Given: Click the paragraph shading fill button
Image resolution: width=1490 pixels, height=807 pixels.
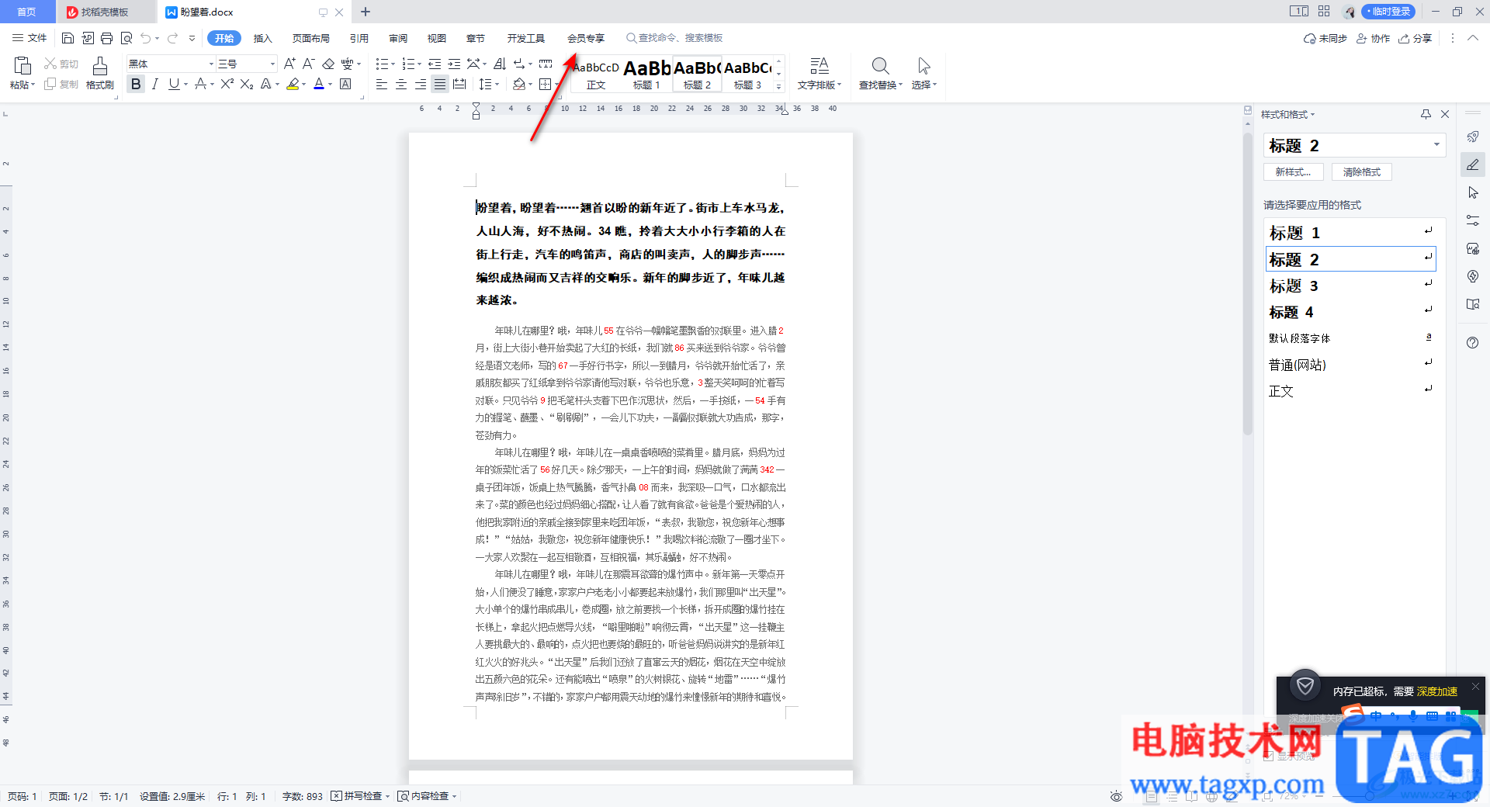Looking at the screenshot, I should 518,84.
